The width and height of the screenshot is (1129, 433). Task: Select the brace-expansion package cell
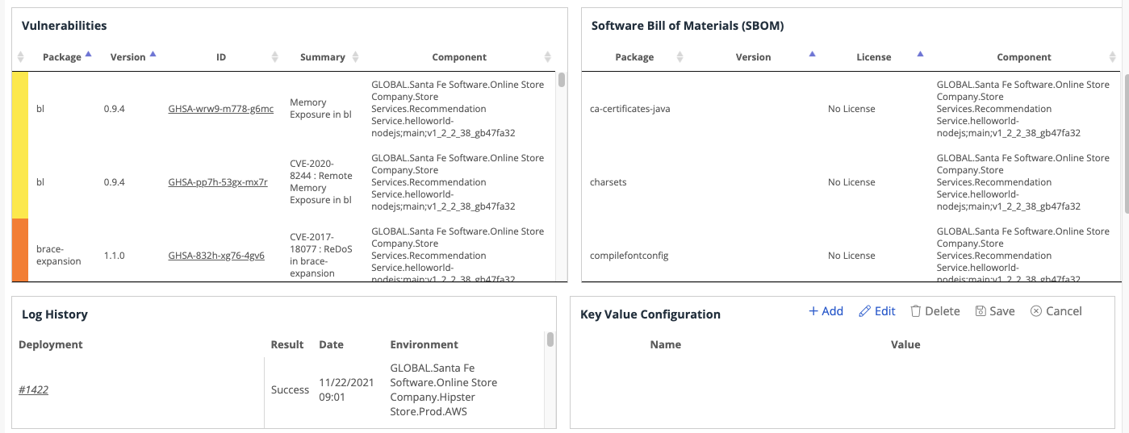(59, 256)
